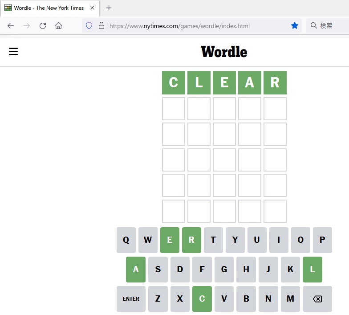Go to the browser home page
Viewport: 349px width, 315px height.
point(59,26)
